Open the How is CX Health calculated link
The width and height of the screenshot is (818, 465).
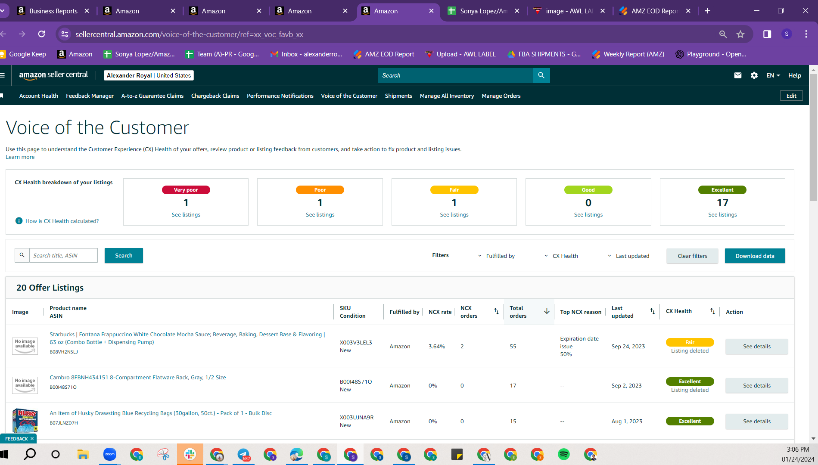(62, 221)
